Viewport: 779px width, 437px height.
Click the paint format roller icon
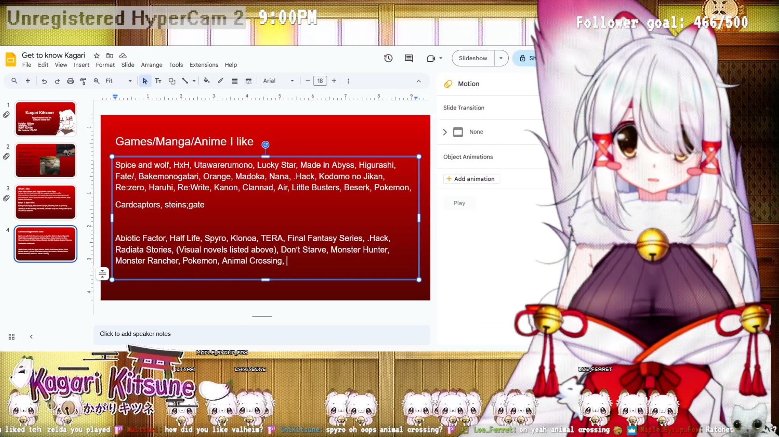pyautogui.click(x=83, y=81)
